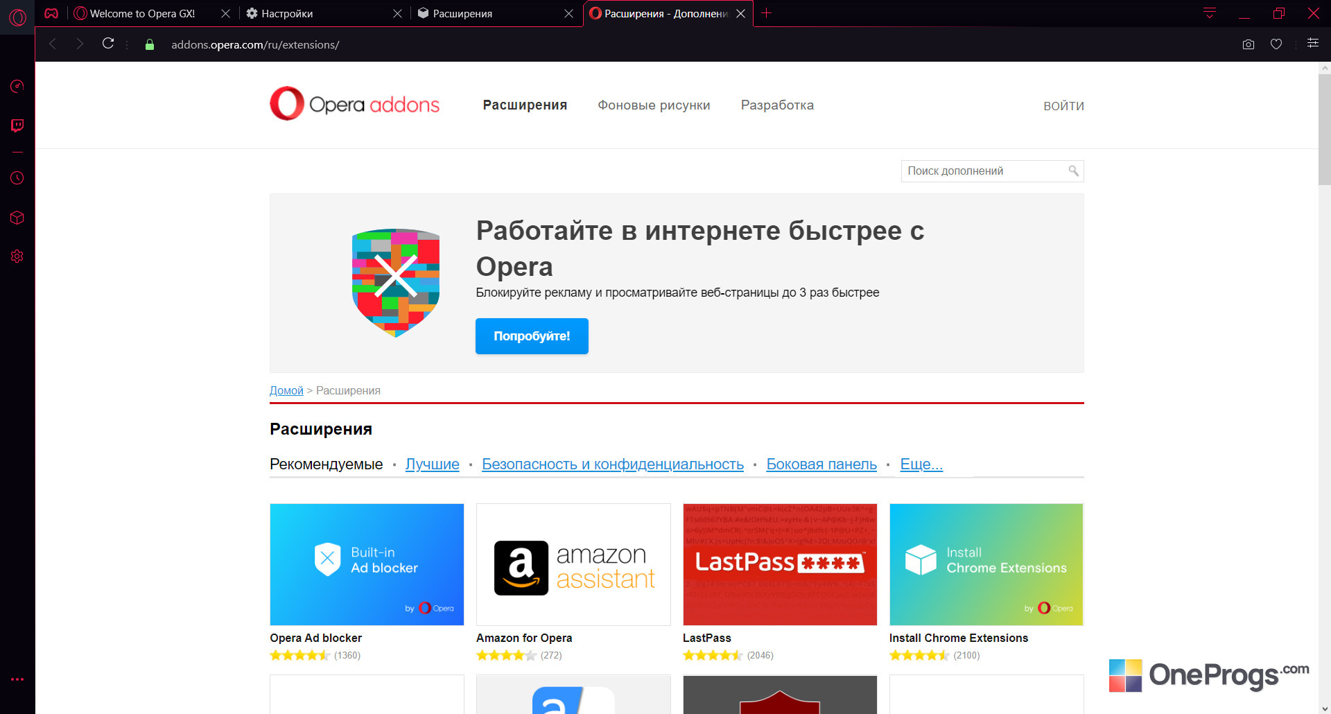Add page to bookmarks heart icon

(x=1276, y=44)
